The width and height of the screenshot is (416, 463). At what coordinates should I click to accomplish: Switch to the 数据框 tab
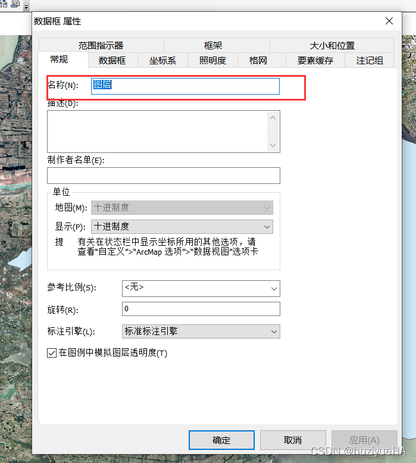(x=112, y=60)
